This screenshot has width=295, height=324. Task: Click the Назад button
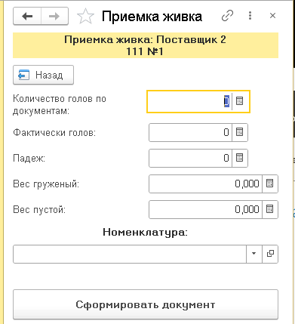pyautogui.click(x=43, y=75)
